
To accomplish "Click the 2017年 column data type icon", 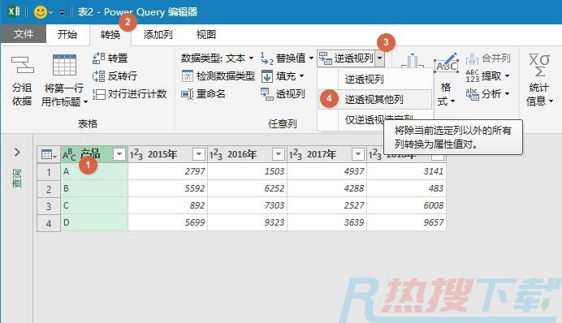I will pyautogui.click(x=296, y=155).
